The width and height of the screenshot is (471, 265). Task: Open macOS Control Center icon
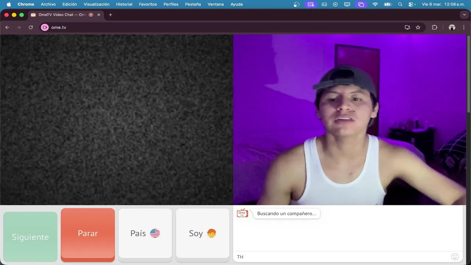(x=411, y=4)
